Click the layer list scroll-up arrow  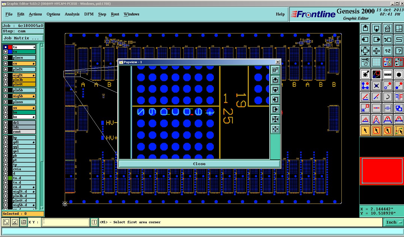pos(42,45)
